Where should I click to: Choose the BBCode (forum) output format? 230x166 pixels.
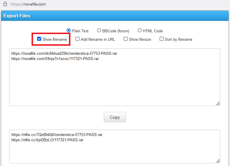point(99,30)
